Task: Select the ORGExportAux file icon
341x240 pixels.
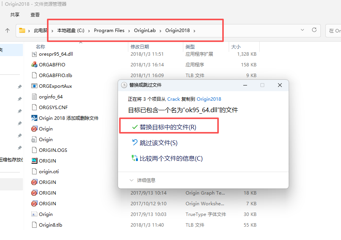Action: (x=35, y=86)
